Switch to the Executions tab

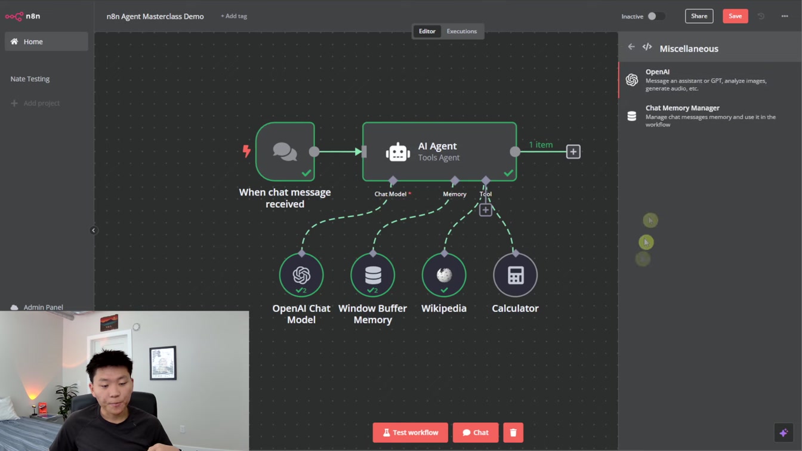point(462,31)
